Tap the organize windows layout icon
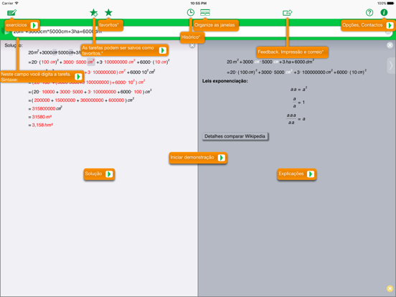The image size is (396, 297). click(205, 12)
